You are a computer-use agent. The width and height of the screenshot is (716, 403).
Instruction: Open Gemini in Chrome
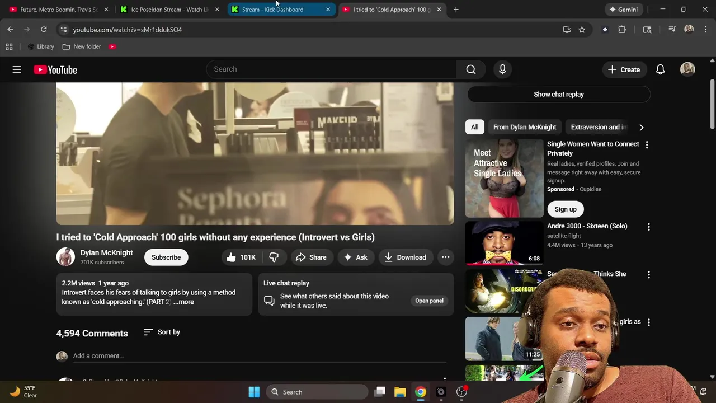624,10
